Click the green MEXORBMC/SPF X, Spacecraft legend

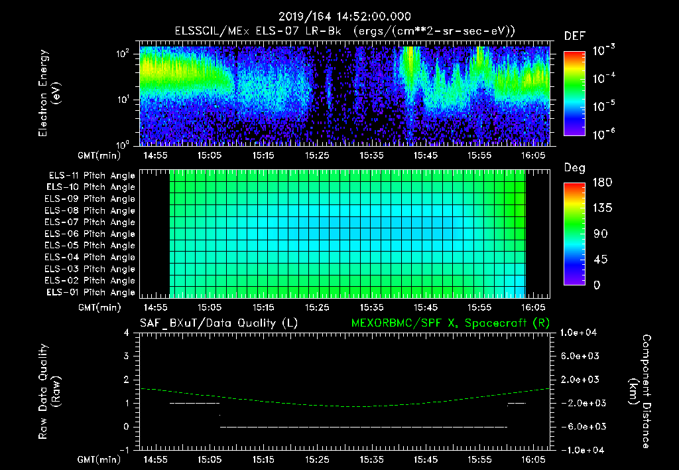point(450,323)
